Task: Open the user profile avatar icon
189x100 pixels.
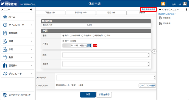Action: click(185, 4)
